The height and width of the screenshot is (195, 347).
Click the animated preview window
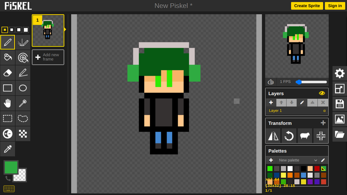click(297, 46)
